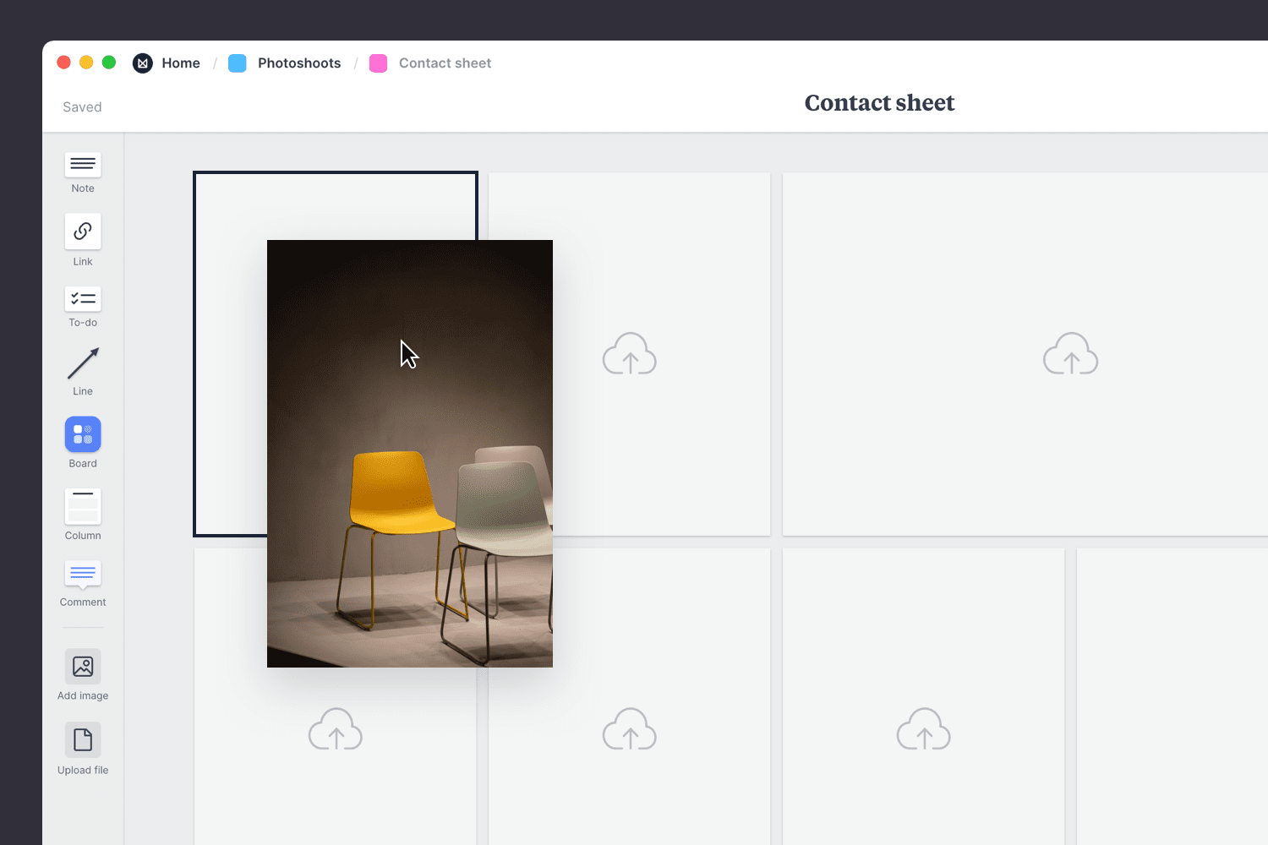Pick the Line drawing tool
The height and width of the screenshot is (845, 1268).
pyautogui.click(x=82, y=362)
